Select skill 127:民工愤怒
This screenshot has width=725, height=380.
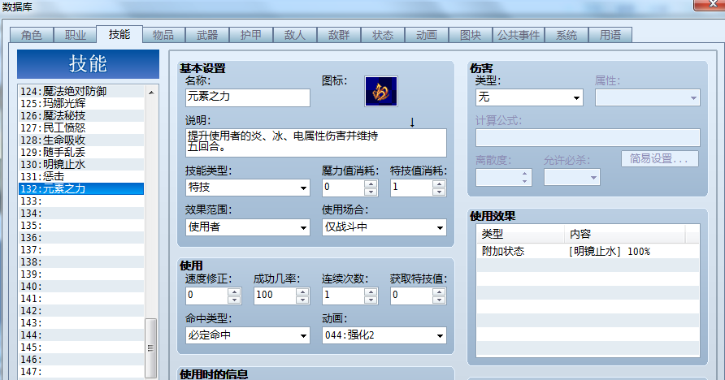coord(81,128)
